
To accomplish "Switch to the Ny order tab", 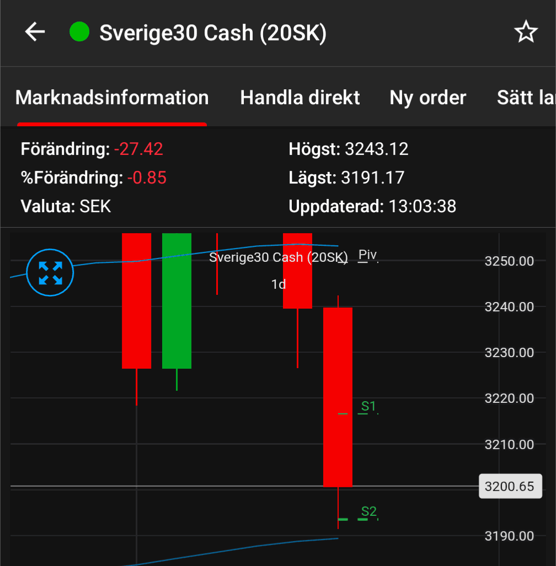I will 427,98.
